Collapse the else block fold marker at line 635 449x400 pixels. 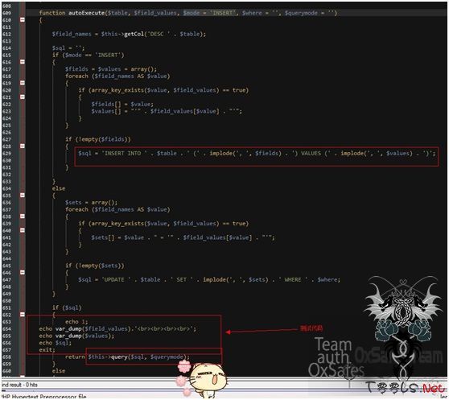(23, 196)
